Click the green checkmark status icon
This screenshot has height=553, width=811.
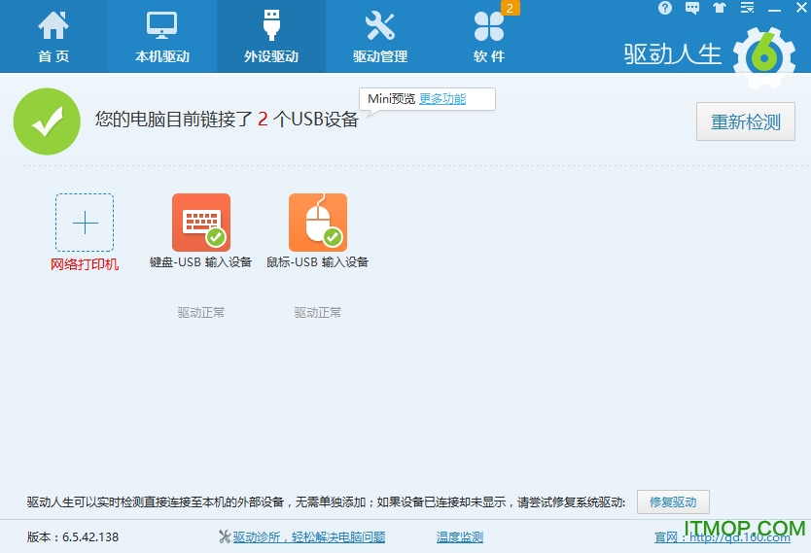[47, 121]
